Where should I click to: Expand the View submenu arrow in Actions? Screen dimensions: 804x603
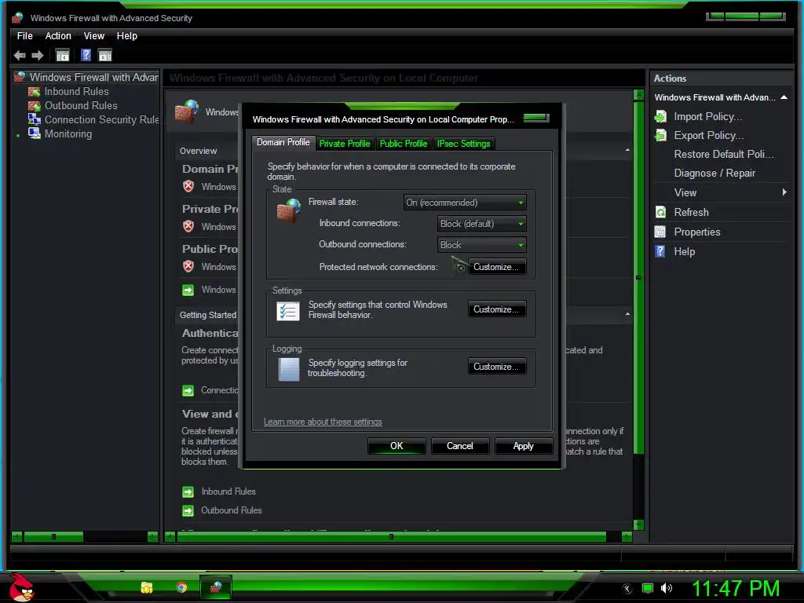[784, 192]
